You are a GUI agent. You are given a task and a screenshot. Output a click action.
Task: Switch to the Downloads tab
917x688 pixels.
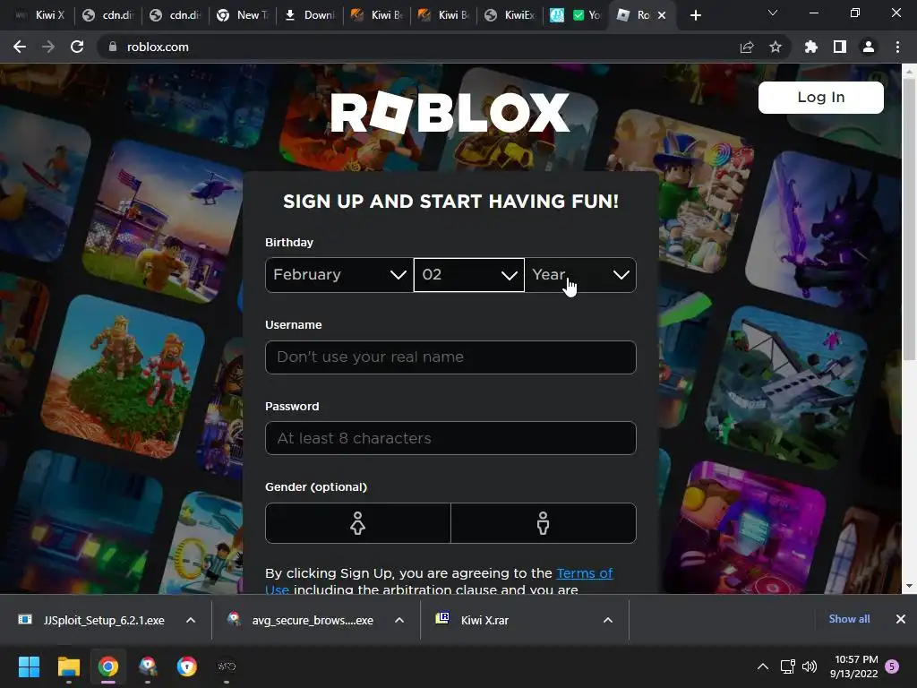(310, 15)
